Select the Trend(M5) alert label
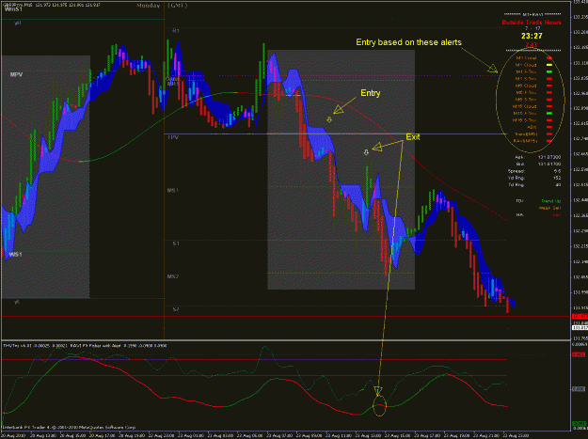 [x=526, y=134]
